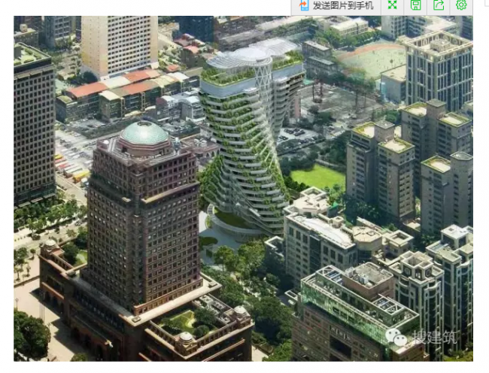Click the red-roofed low buildings at upper left
489x373 pixels.
tap(120, 85)
